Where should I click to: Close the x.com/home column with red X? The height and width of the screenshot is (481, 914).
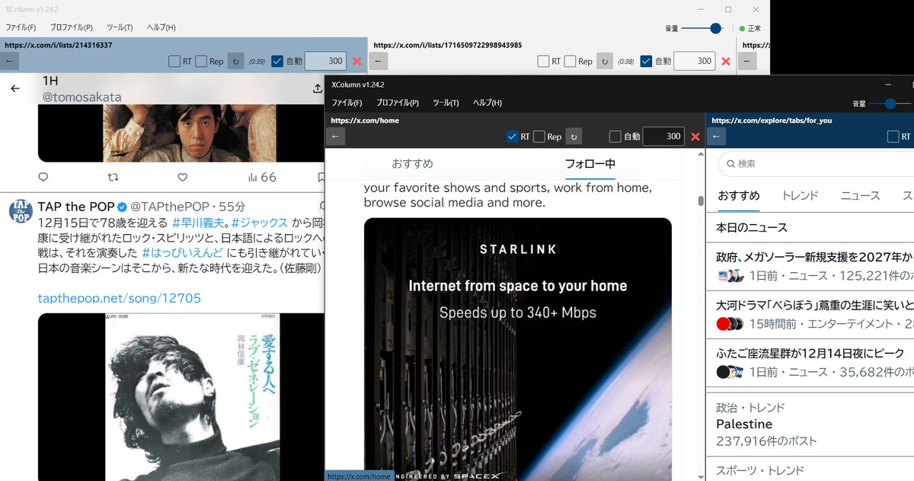pos(695,136)
